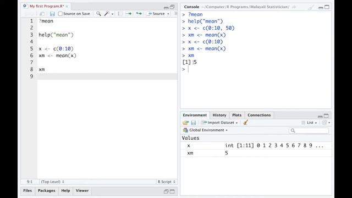Select the Console tab
The height and width of the screenshot is (198, 352).
[191, 7]
